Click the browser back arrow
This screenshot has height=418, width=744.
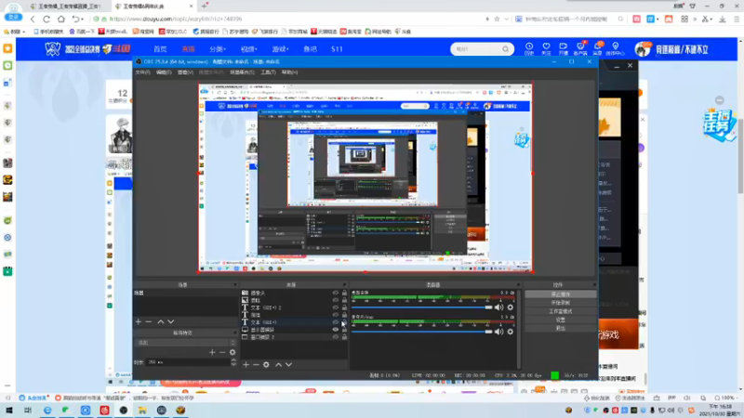coord(33,19)
